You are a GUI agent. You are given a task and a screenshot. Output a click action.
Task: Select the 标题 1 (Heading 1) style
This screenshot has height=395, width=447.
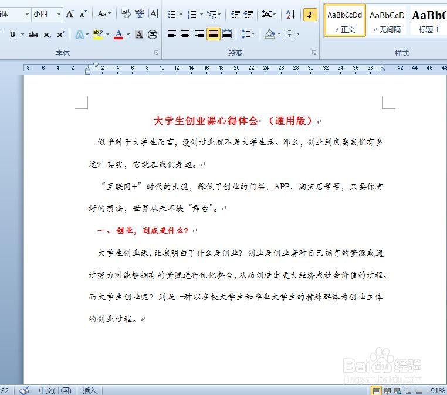429,21
